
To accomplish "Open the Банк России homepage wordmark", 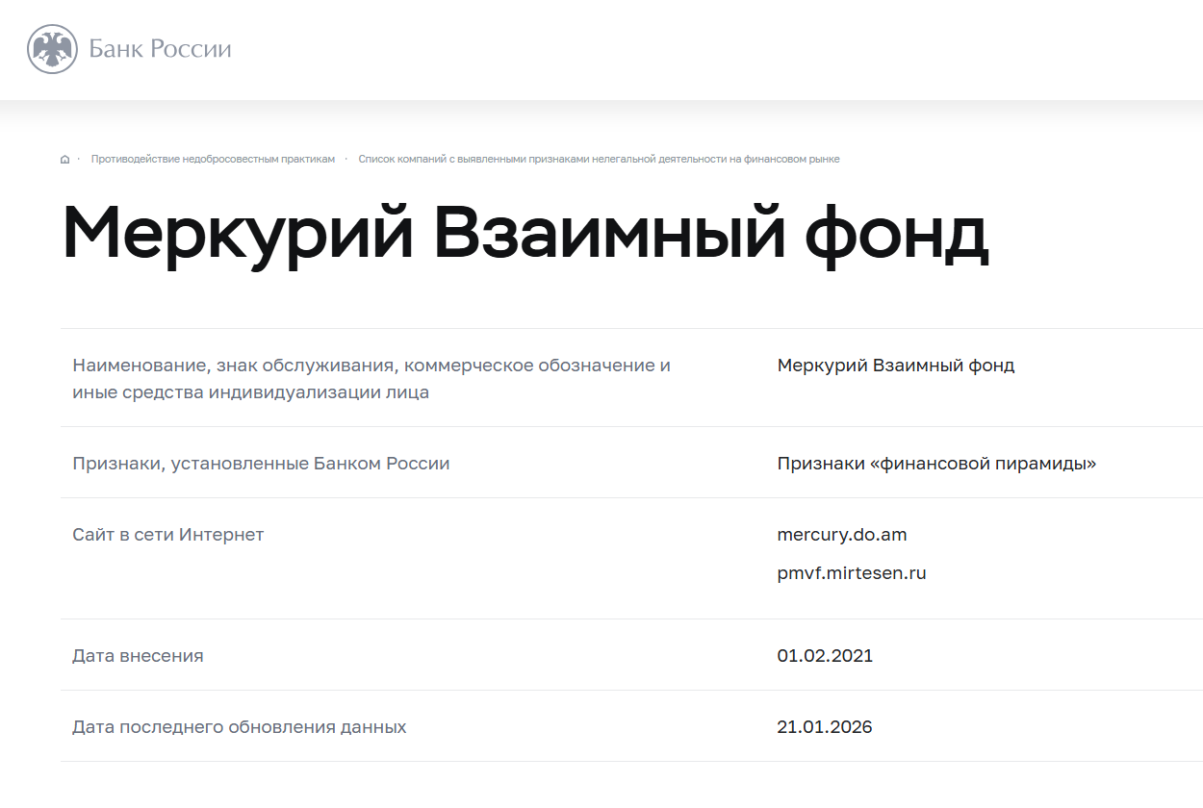I will 160,49.
